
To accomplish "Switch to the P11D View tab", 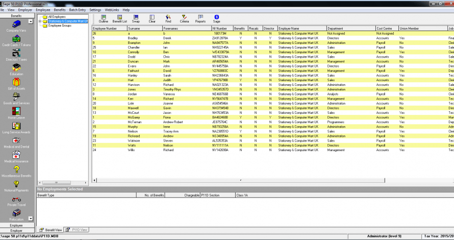I will click(x=77, y=230).
